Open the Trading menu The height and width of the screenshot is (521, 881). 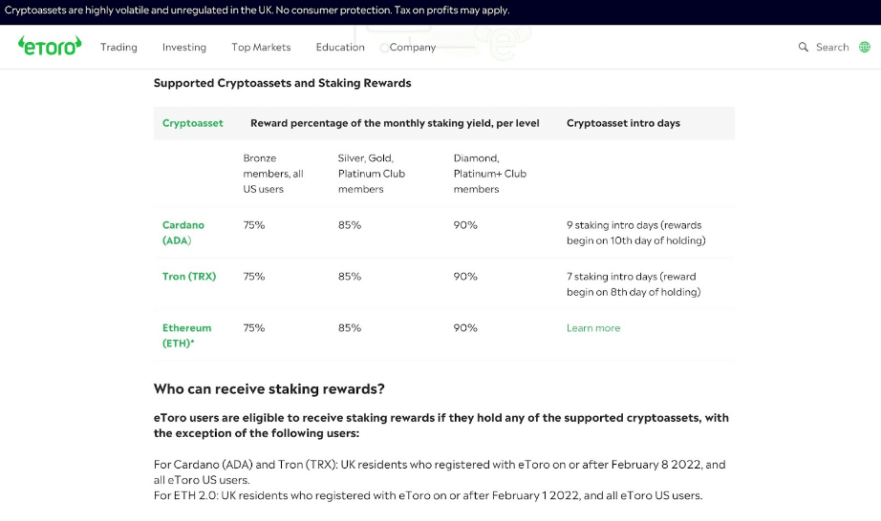point(118,47)
